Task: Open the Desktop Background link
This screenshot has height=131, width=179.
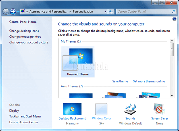Action: tap(72, 119)
